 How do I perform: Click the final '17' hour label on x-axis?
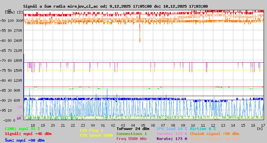click(263, 125)
